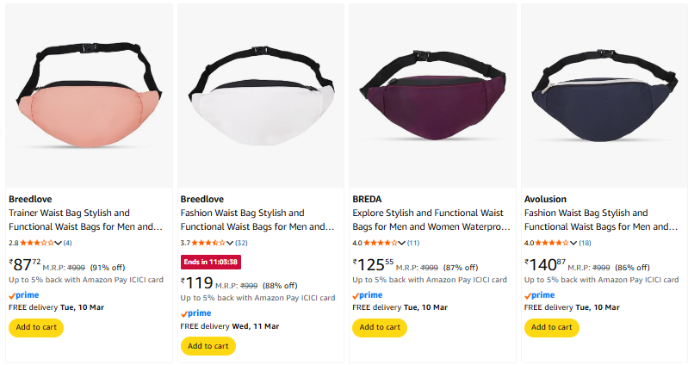Open the maroon BREDA bag product image
This screenshot has height=365, width=688.
(432, 95)
